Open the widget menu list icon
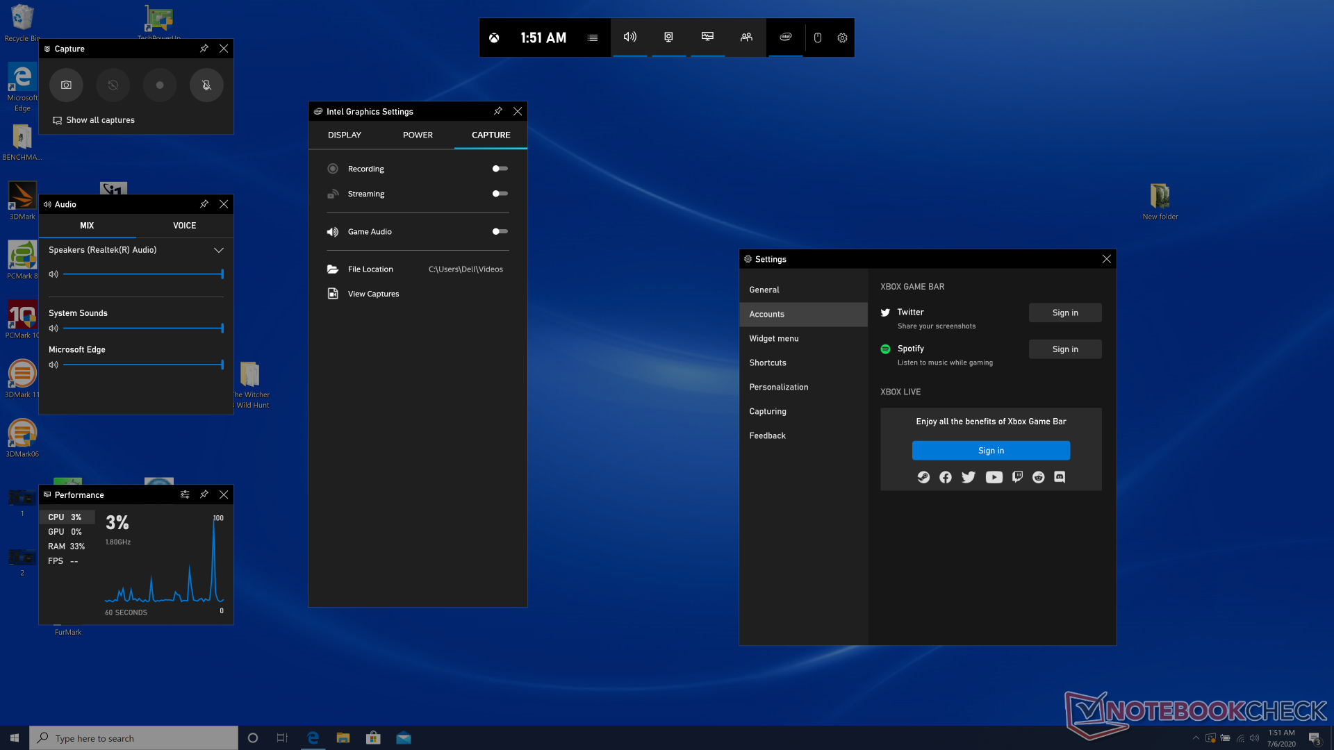This screenshot has height=750, width=1334. pyautogui.click(x=593, y=38)
